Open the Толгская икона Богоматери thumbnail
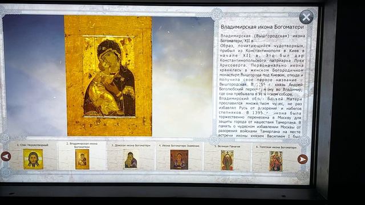The width and height of the screenshot is (365, 205). [276, 161]
